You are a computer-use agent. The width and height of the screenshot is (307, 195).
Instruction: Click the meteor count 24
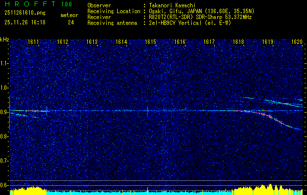[x=71, y=22]
